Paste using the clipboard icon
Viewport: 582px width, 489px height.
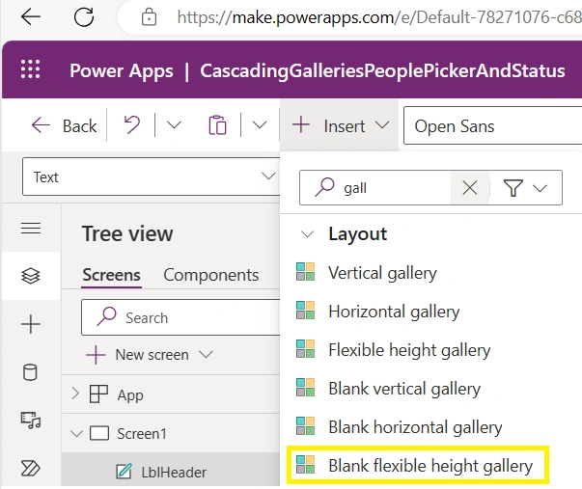217,125
